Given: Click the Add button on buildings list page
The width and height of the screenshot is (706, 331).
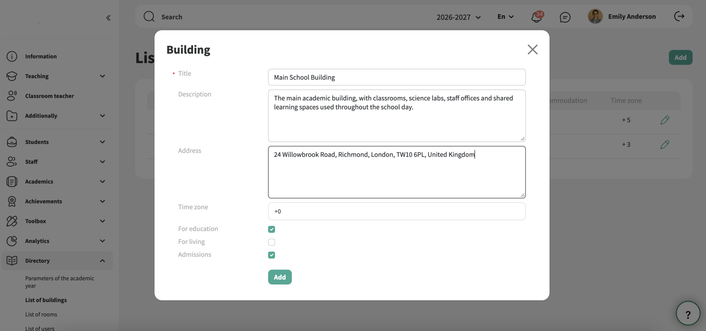Looking at the screenshot, I should click(681, 58).
